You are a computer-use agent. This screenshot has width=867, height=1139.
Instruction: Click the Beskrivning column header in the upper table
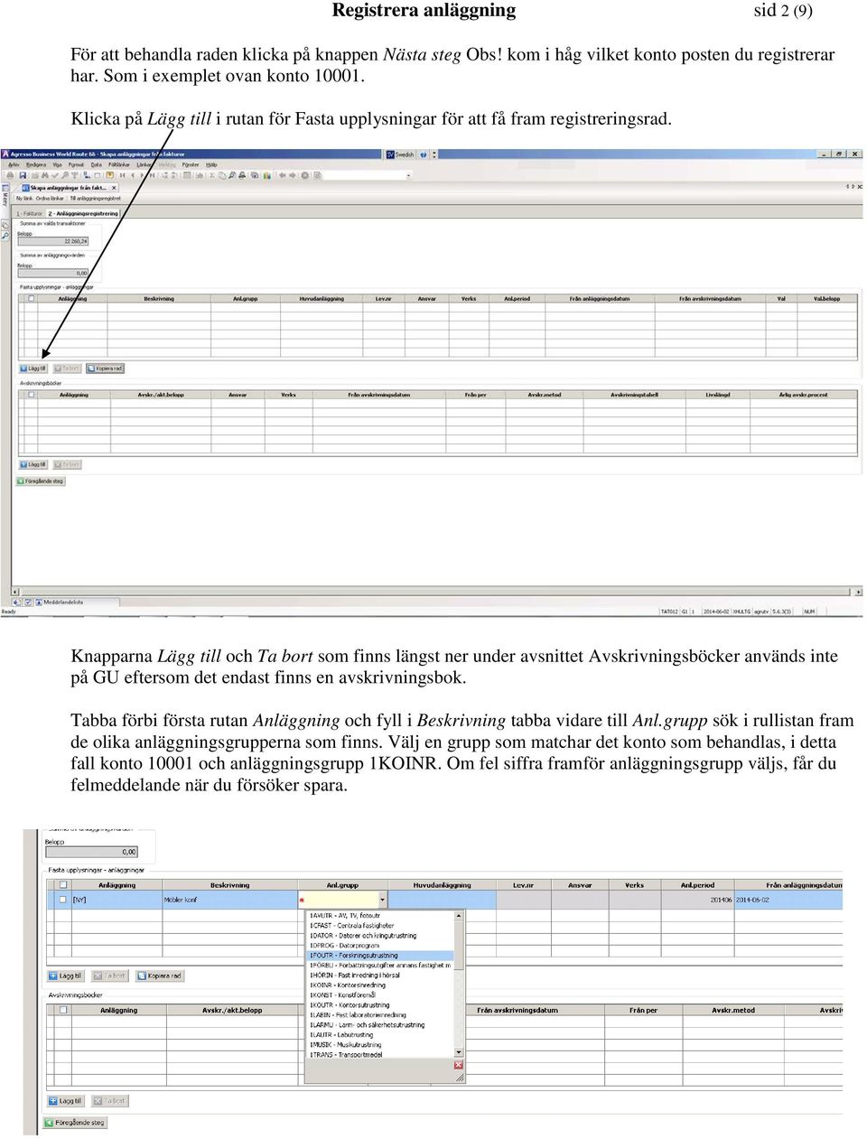[x=159, y=299]
